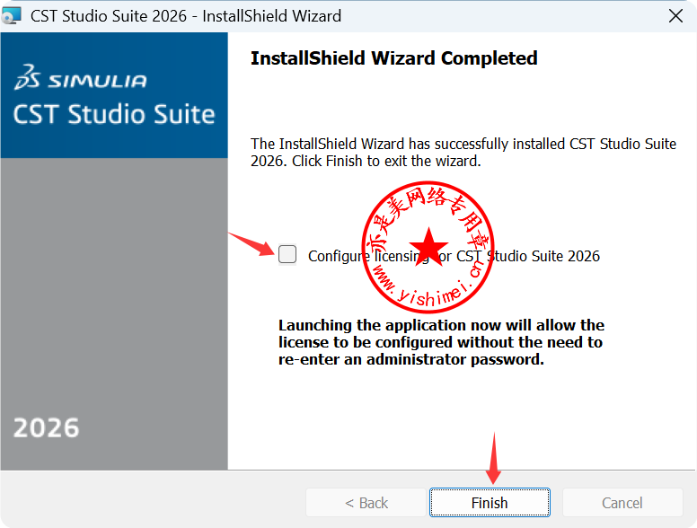This screenshot has height=528, width=697.
Task: Click the greyed-out Back button
Action: (366, 503)
